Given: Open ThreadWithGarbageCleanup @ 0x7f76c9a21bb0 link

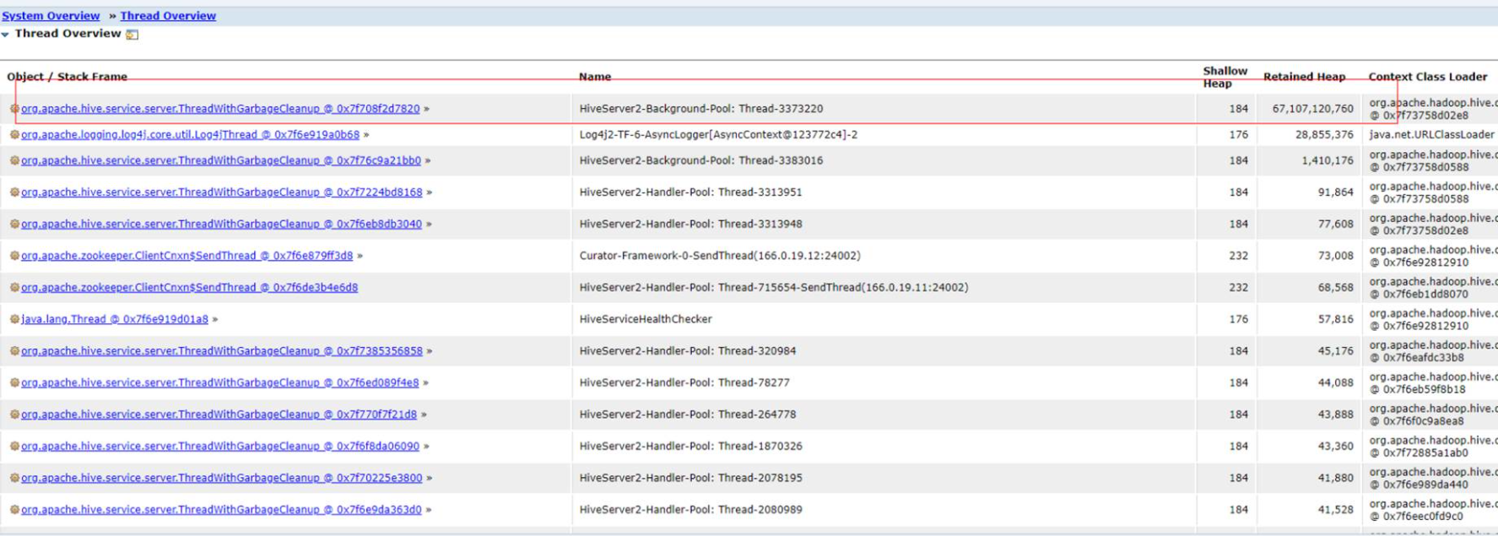Looking at the screenshot, I should (221, 160).
